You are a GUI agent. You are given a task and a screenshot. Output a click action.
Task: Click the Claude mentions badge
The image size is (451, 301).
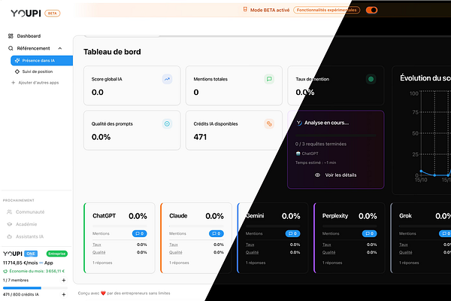[216, 233]
